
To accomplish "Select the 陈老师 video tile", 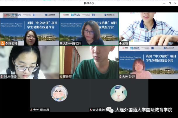I will [x=30, y=29].
